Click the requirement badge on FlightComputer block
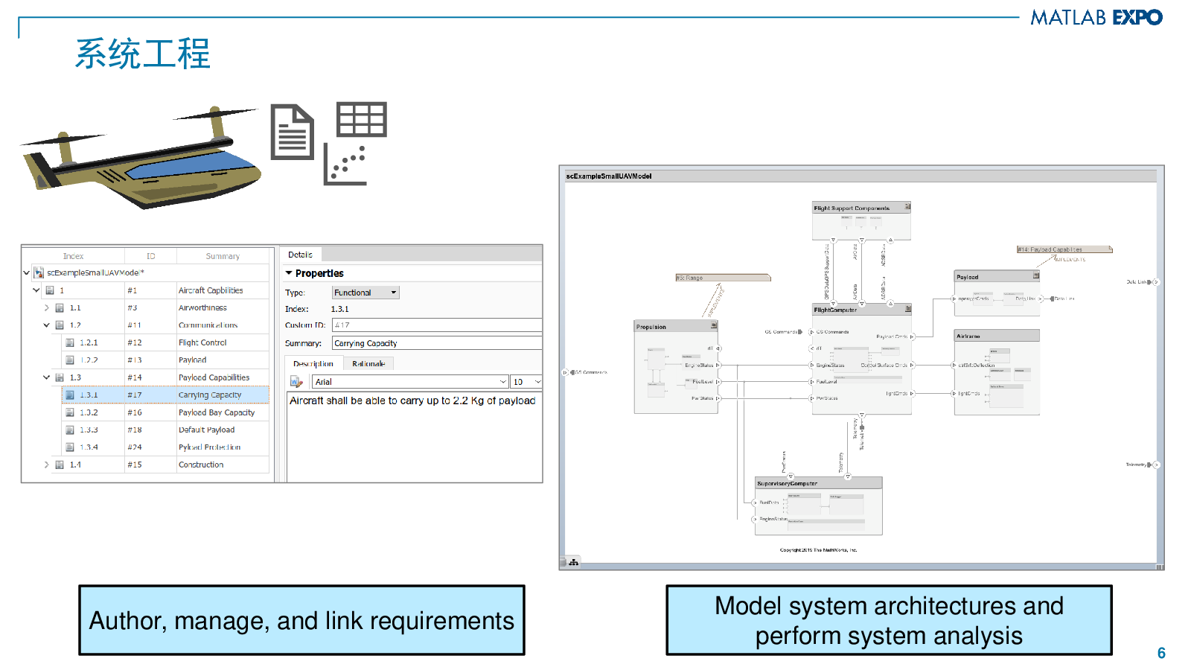Viewport: 1191px width, 670px height. [907, 307]
